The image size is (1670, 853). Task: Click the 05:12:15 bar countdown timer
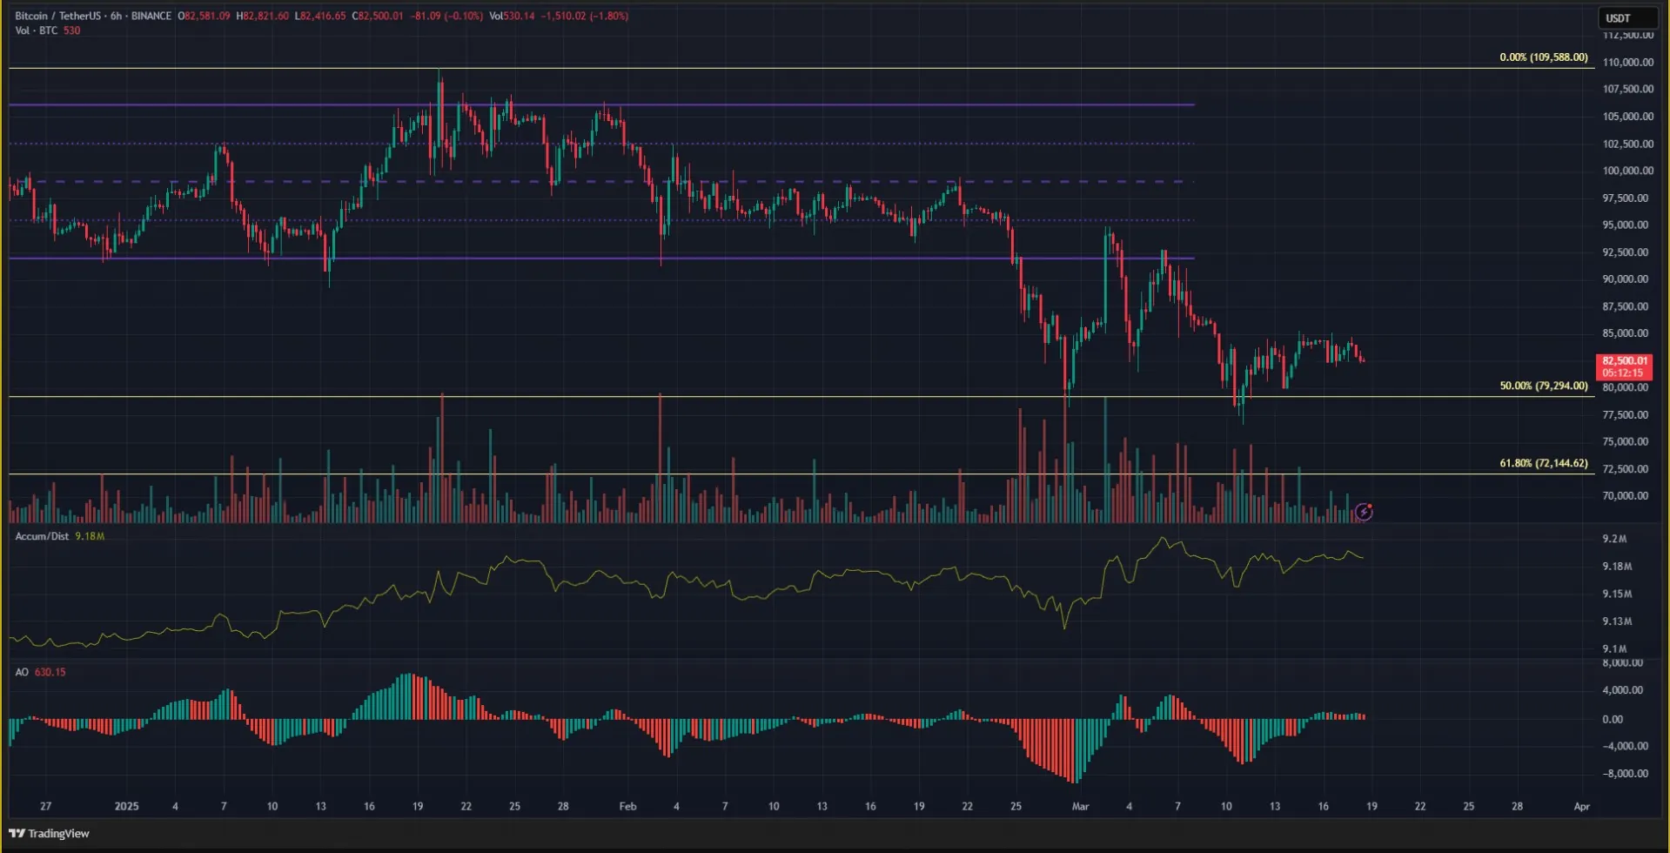pyautogui.click(x=1624, y=373)
